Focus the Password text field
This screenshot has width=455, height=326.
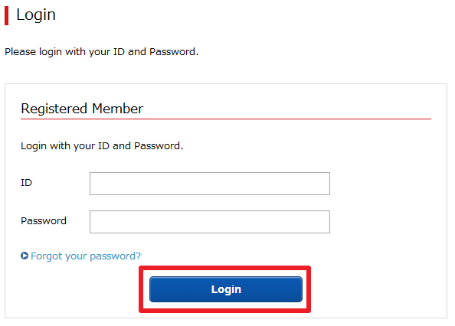tap(210, 222)
